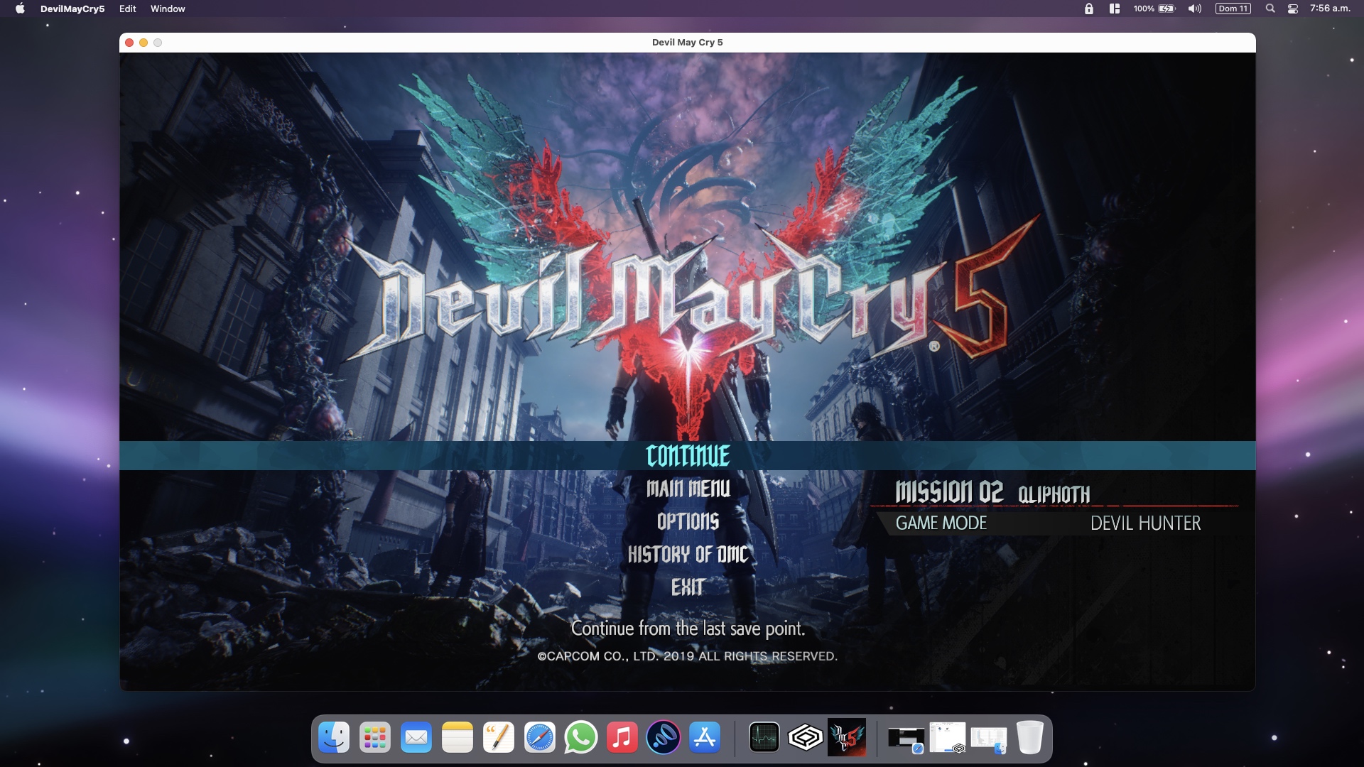This screenshot has height=767, width=1364.
Task: Open the Window menu
Action: pos(168,9)
